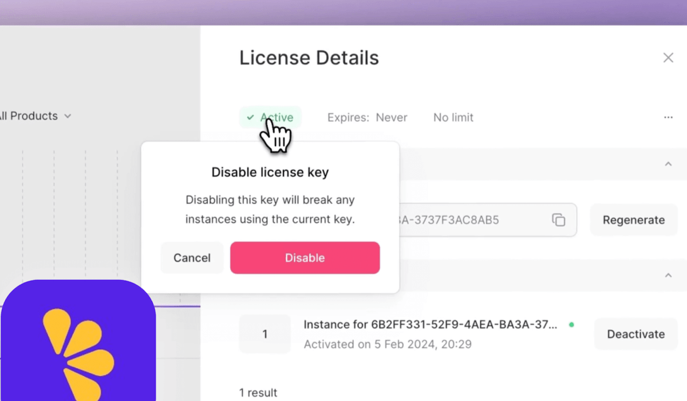Click the Activated on 5 Feb 2024 text
687x401 pixels.
click(x=388, y=344)
